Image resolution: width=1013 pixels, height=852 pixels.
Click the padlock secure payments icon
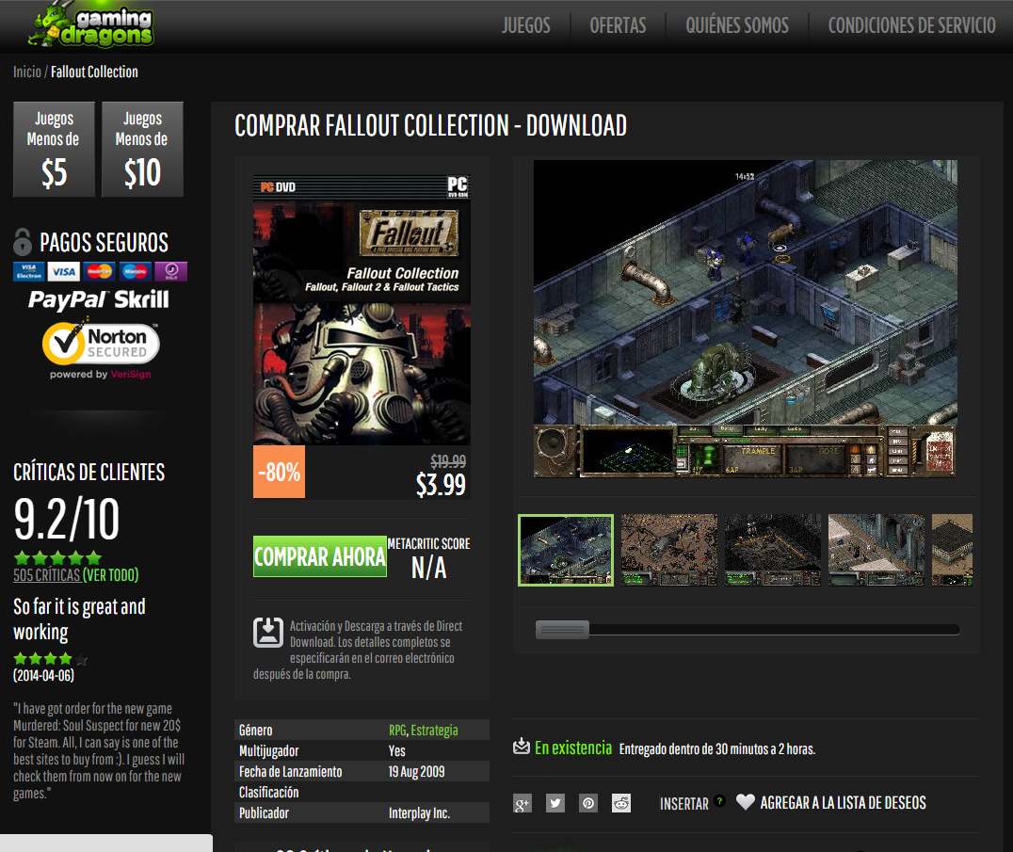(23, 242)
